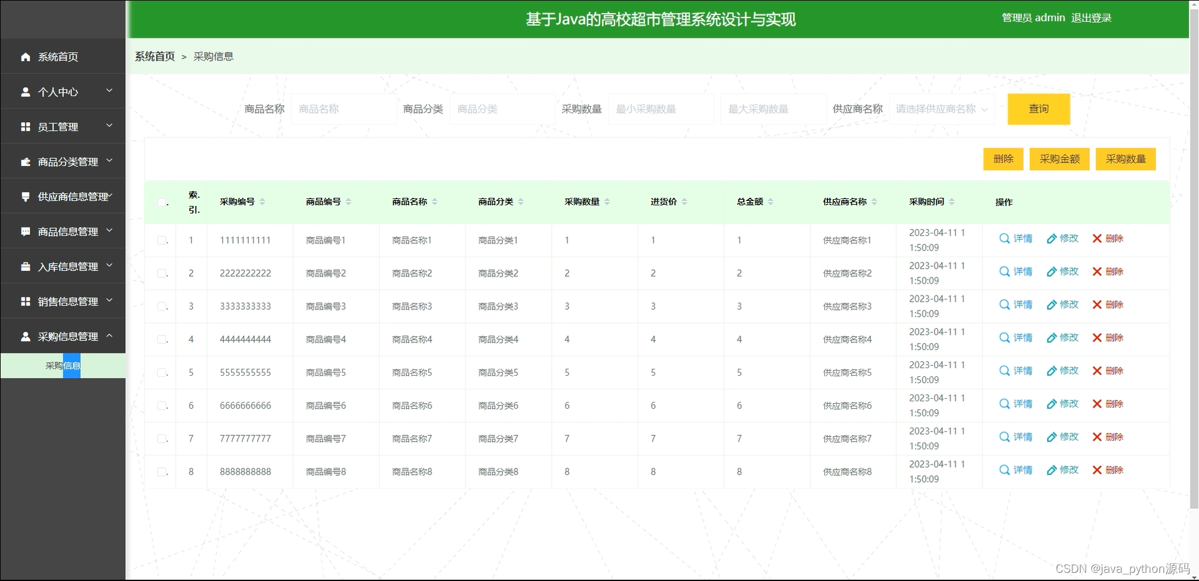Expand 员工管理 menu chevron
Screen dimensions: 1199x581
pos(110,126)
